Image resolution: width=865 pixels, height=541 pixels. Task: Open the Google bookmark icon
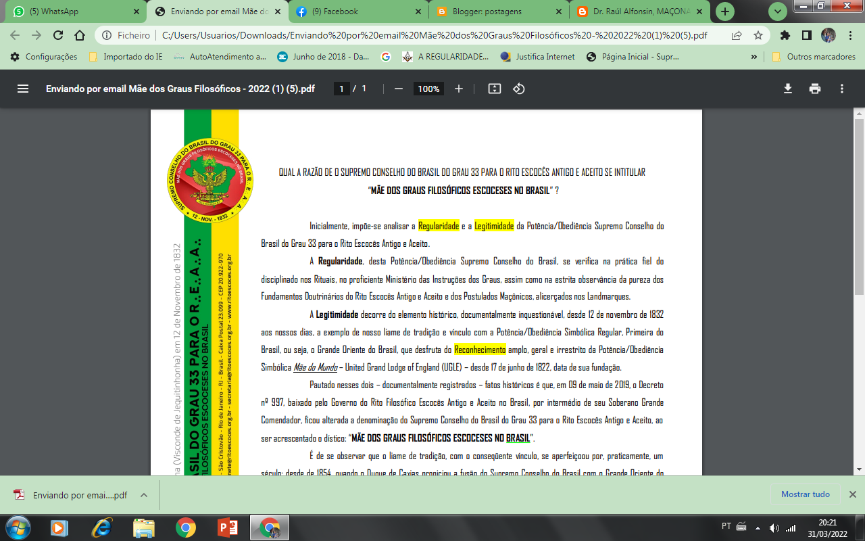click(x=386, y=57)
